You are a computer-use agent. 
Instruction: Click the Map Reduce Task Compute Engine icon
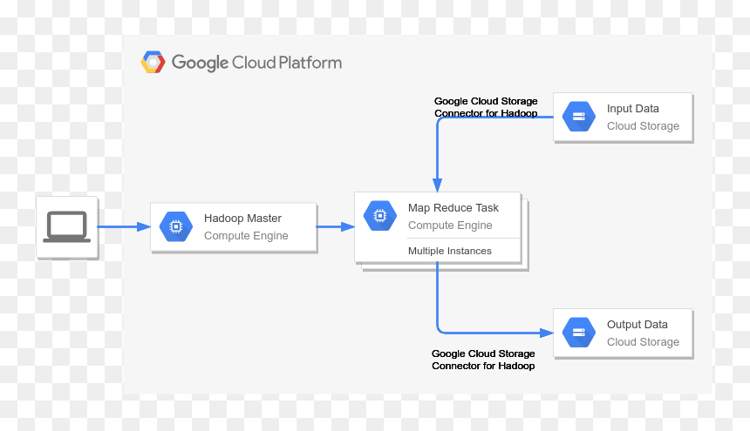pos(379,216)
